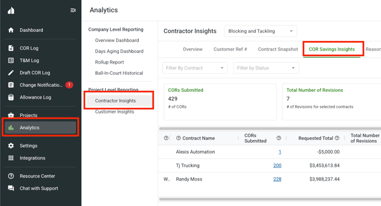Click the Settings gear icon
This screenshot has height=206, width=381.
coord(11,146)
